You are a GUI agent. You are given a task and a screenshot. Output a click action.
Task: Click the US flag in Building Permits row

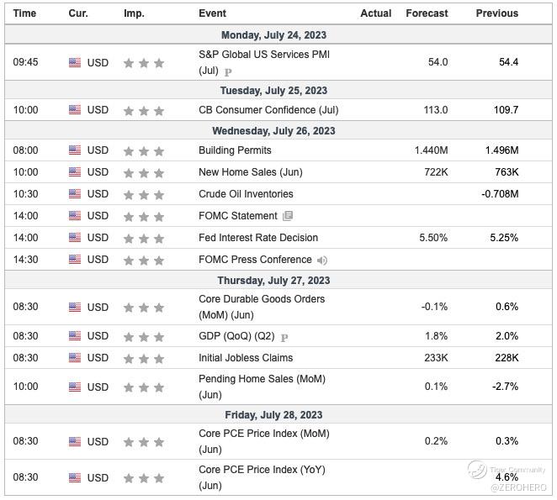[75, 150]
